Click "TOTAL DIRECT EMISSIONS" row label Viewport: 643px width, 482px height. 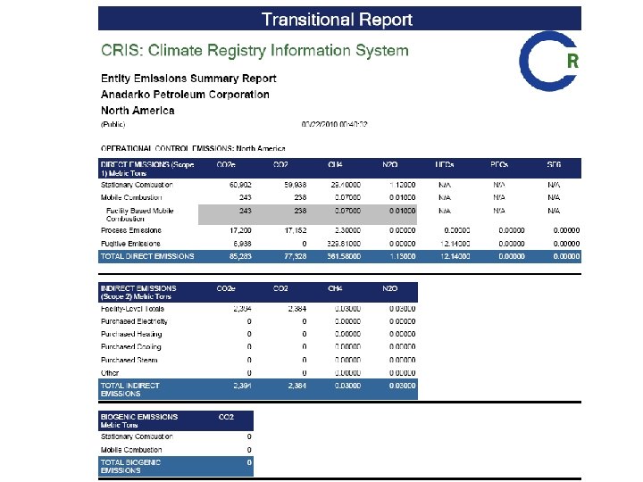pyautogui.click(x=147, y=256)
